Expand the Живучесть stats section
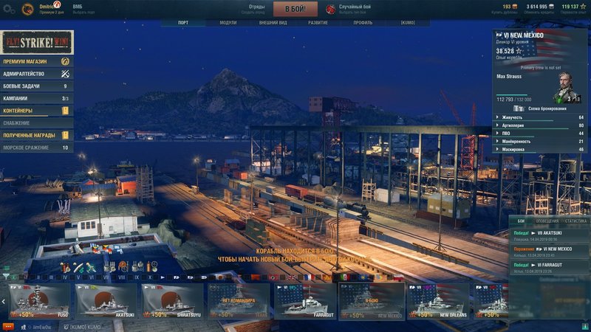The width and height of the screenshot is (591, 332). pyautogui.click(x=540, y=117)
